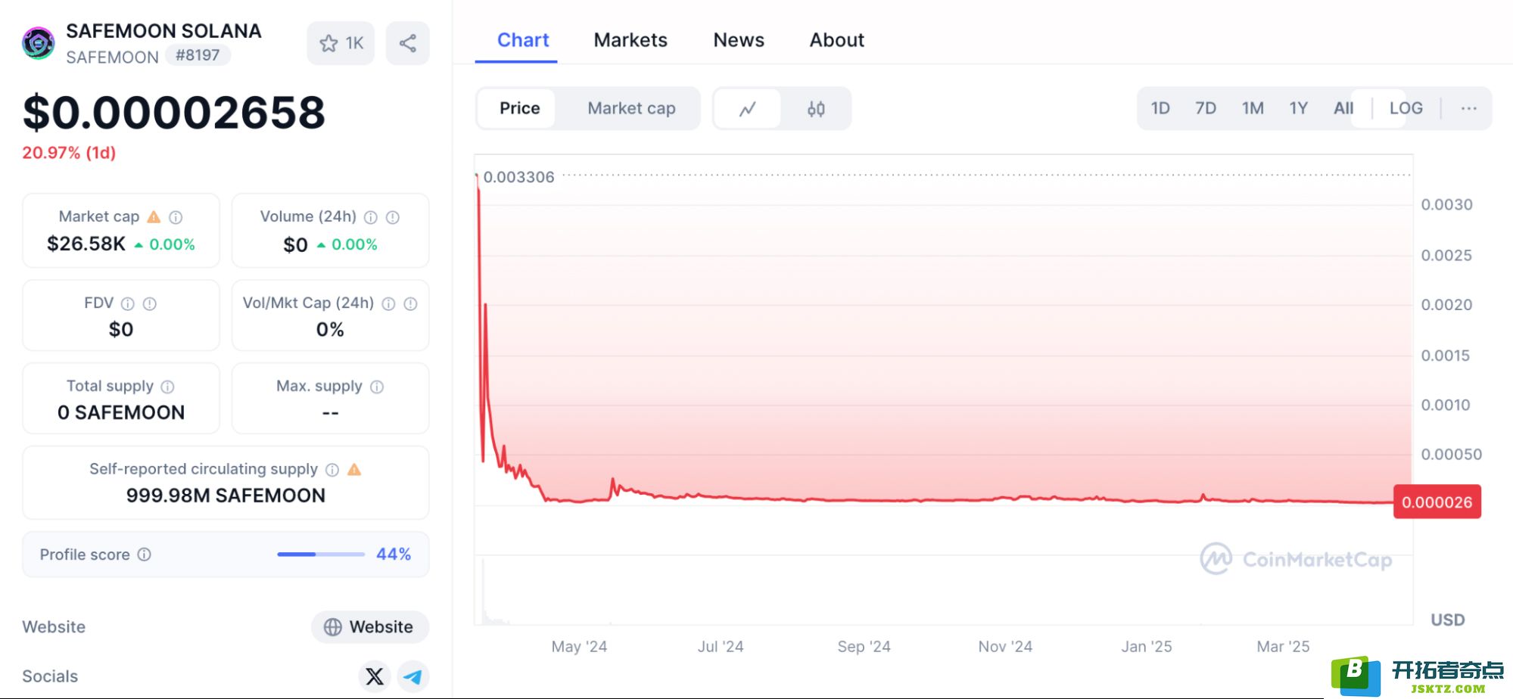Select the All time range
The height and width of the screenshot is (699, 1513).
click(1343, 108)
